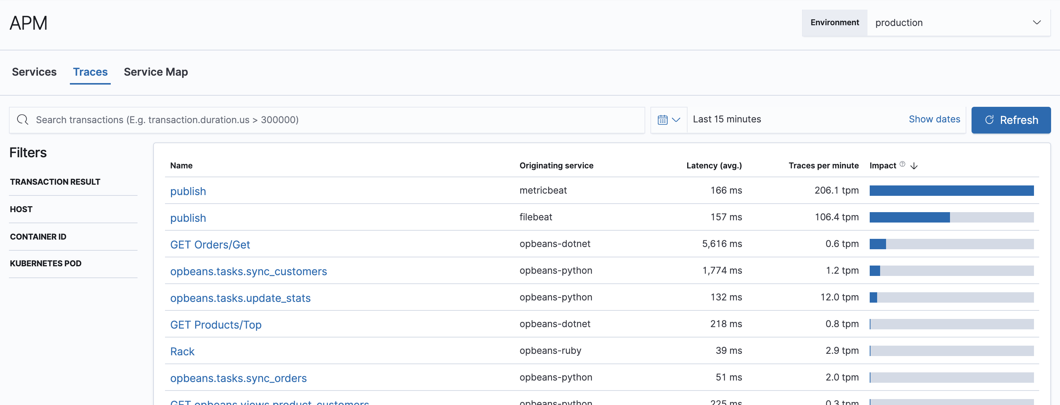The image size is (1060, 405).
Task: Switch to the Services tab
Action: 34,72
